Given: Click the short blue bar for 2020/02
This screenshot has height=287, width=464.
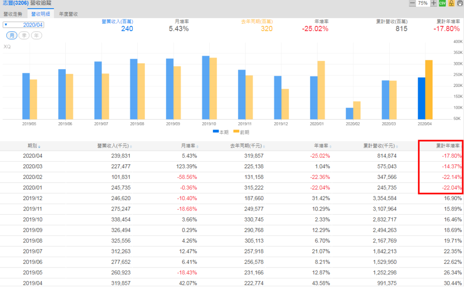Looking at the screenshot, I should click(x=349, y=114).
